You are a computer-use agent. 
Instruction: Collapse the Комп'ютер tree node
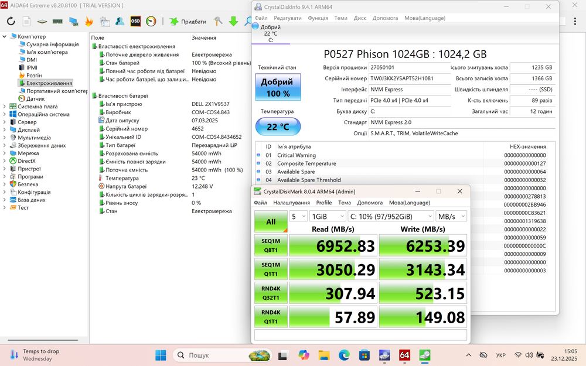pos(5,36)
